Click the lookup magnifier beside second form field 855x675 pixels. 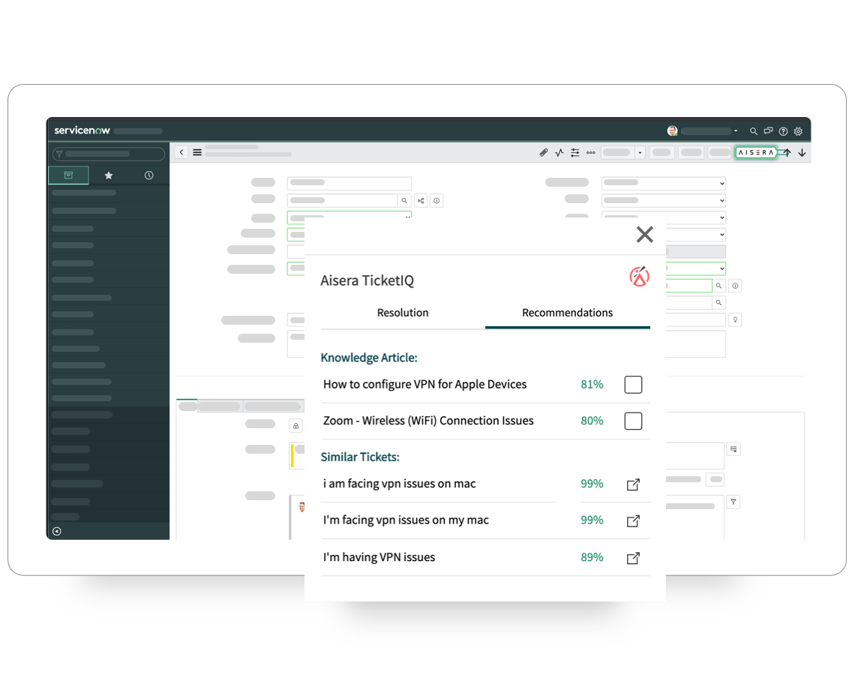[404, 201]
